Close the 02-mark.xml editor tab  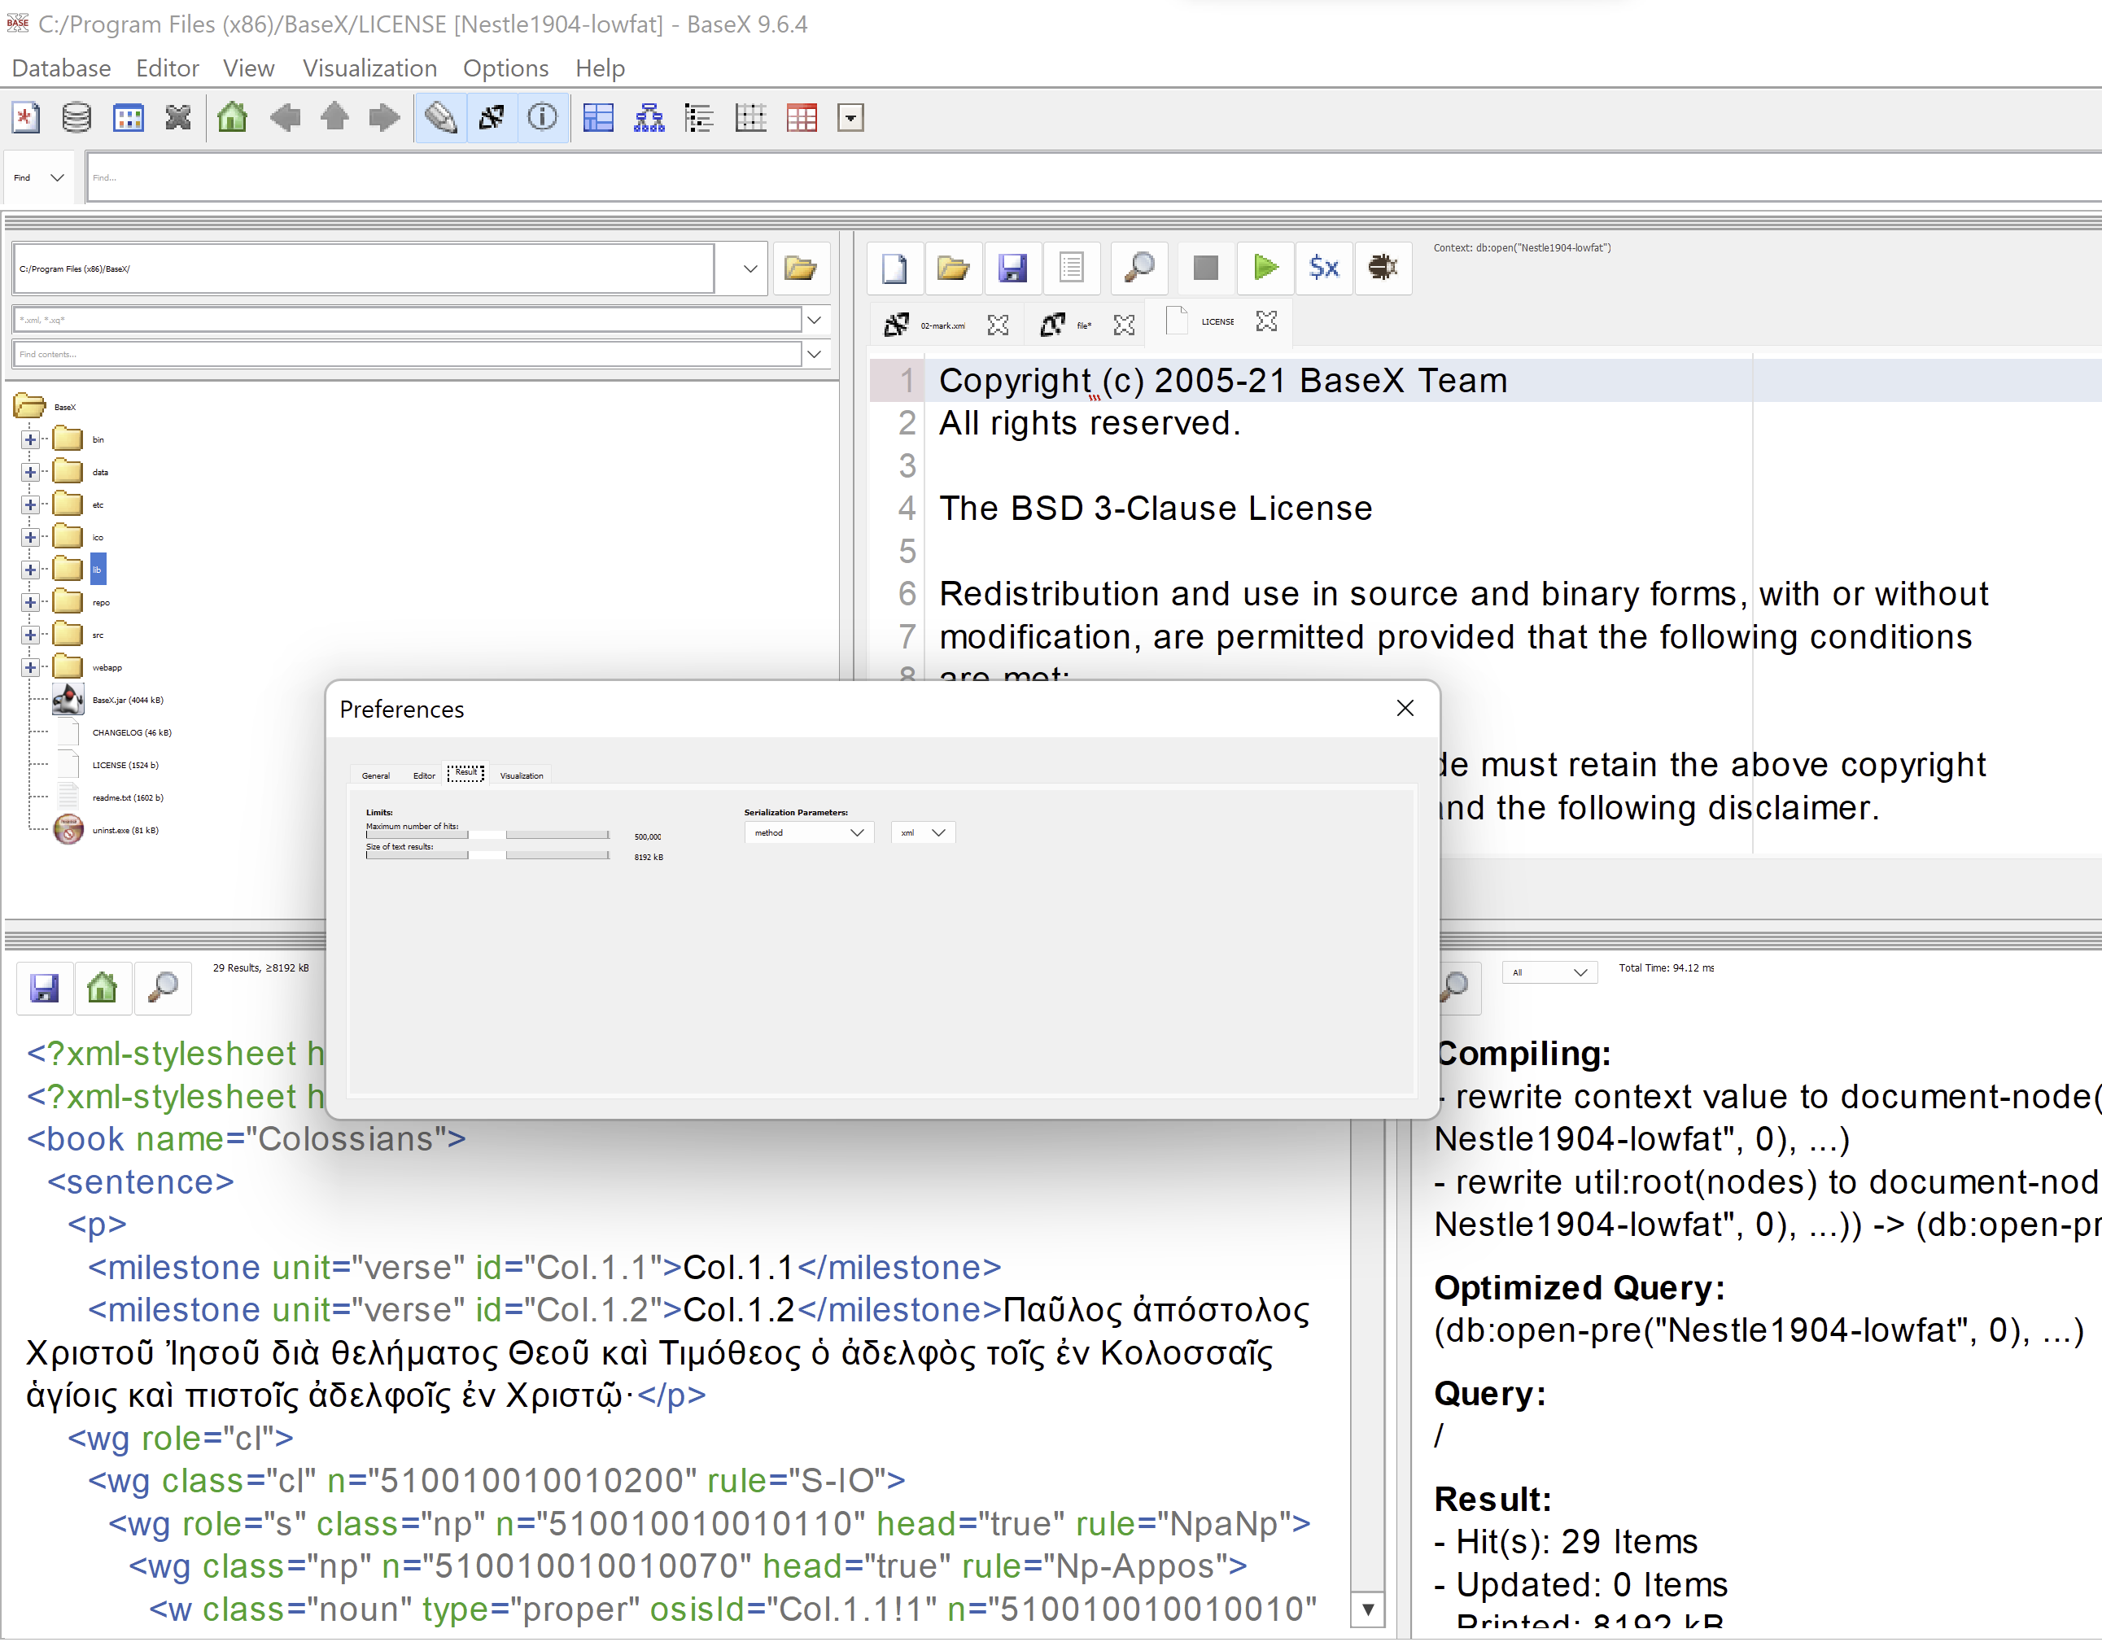pyautogui.click(x=998, y=325)
